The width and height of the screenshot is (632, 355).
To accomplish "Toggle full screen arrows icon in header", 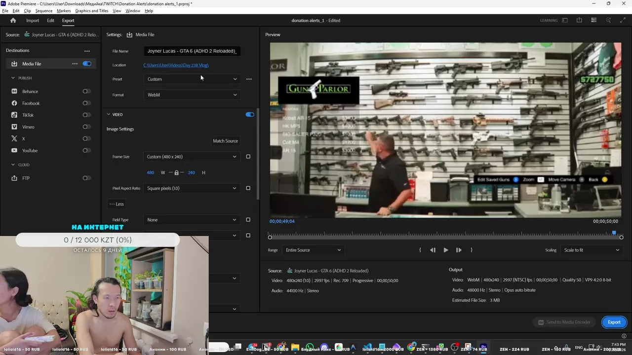I will tap(623, 20).
